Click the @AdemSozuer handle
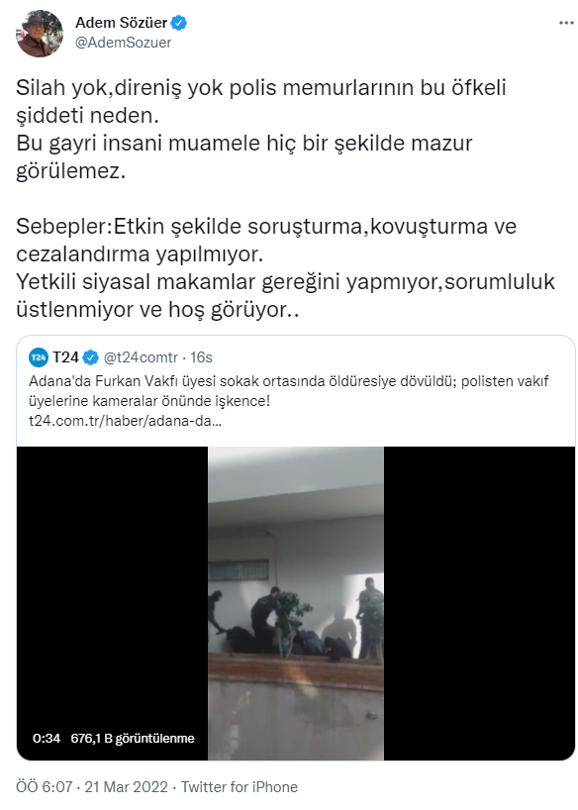This screenshot has height=810, width=578. 123,43
